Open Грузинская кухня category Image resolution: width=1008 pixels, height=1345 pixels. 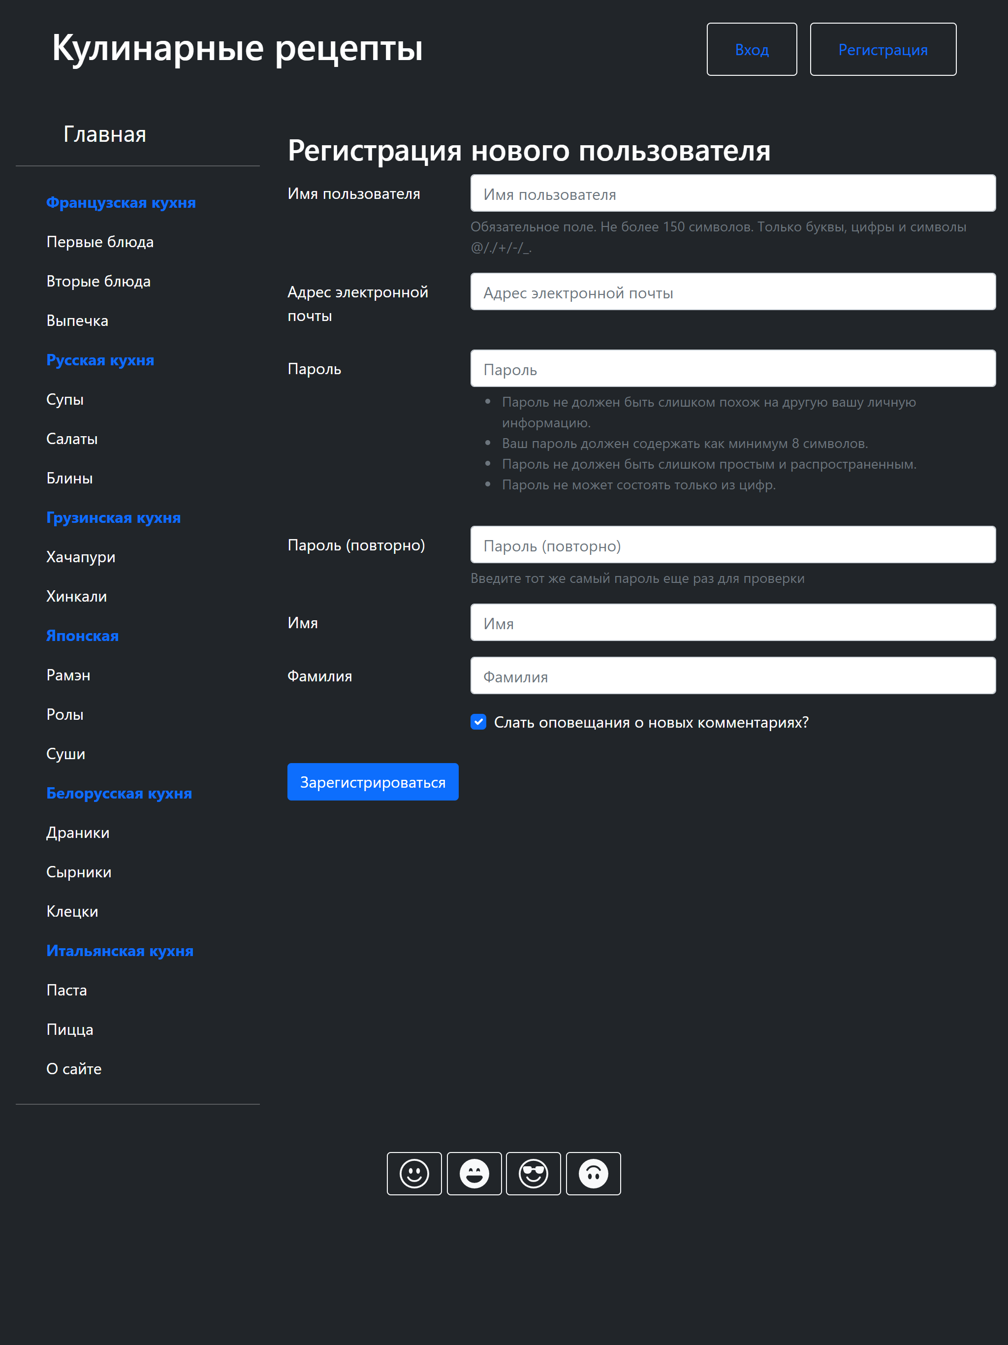114,517
